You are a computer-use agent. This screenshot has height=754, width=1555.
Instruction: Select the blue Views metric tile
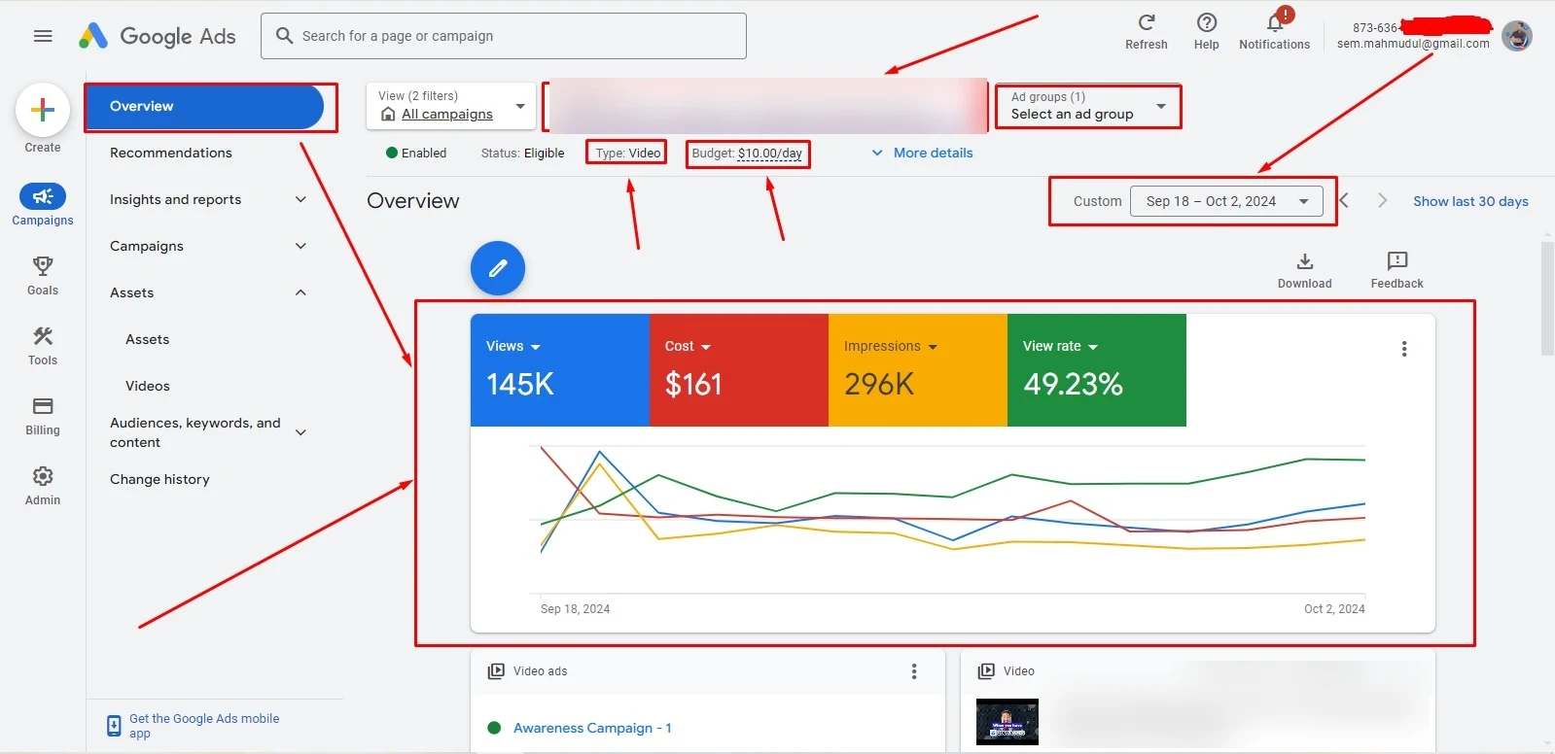click(560, 370)
